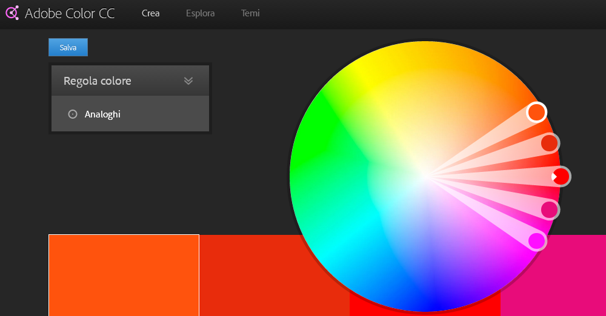Select the base red marker on the wheel

pyautogui.click(x=561, y=177)
